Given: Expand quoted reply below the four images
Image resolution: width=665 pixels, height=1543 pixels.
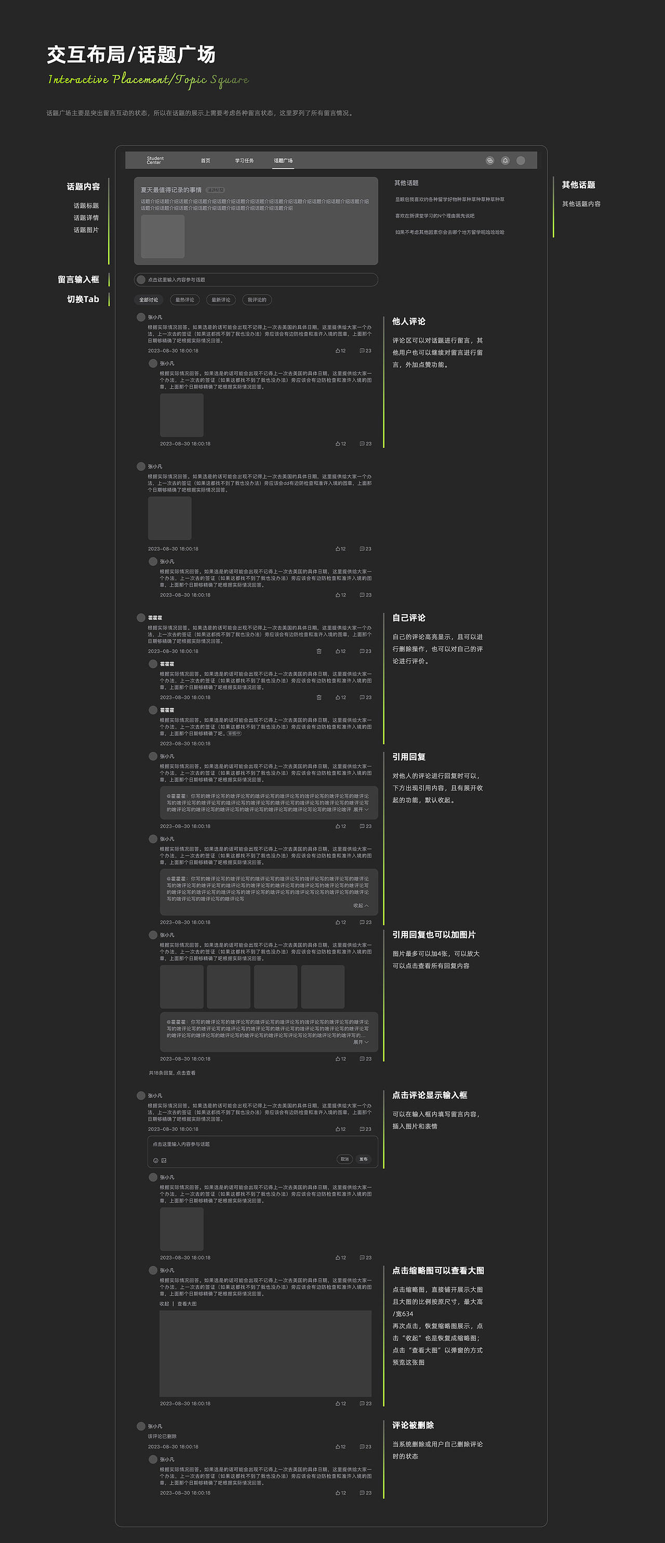Looking at the screenshot, I should (x=361, y=1042).
